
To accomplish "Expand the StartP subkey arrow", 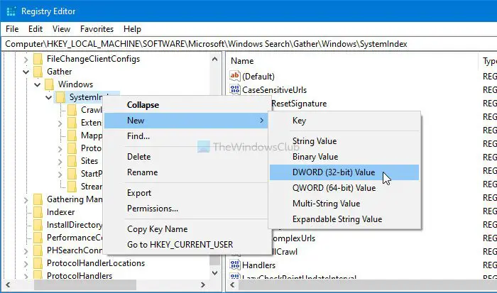I will pyautogui.click(x=60, y=175).
